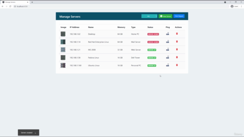Click the Ping column header

coord(168,27)
